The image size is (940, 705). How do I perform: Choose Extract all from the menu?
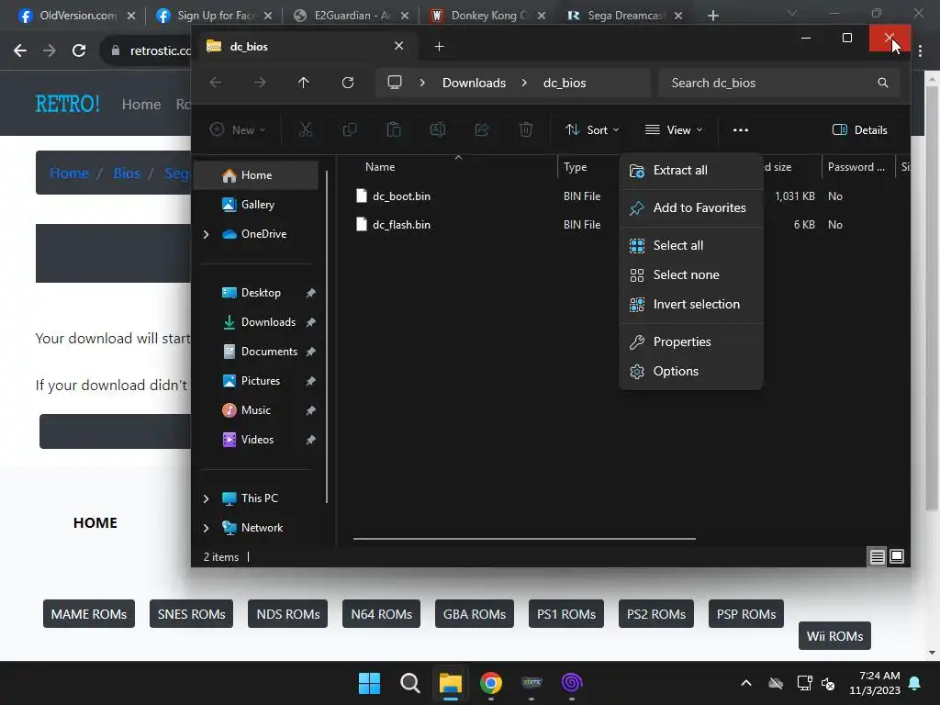coord(691,170)
